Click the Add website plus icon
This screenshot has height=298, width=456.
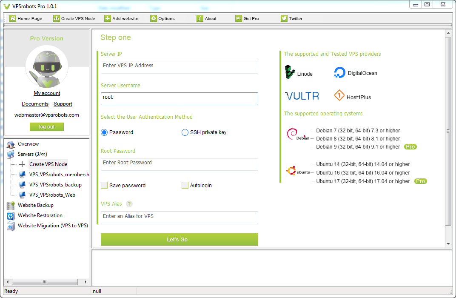pyautogui.click(x=108, y=18)
